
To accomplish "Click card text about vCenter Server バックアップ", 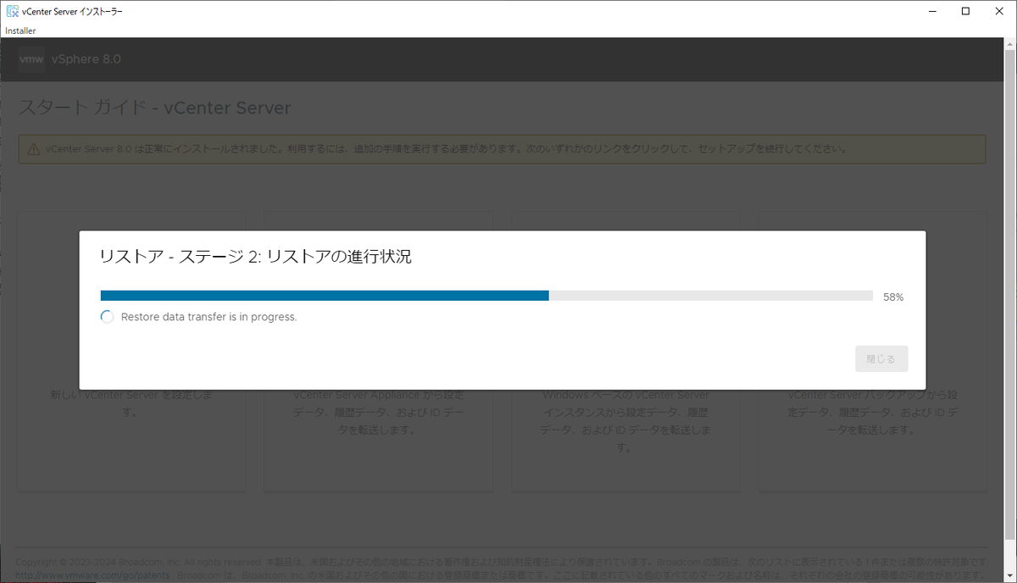I will point(873,413).
